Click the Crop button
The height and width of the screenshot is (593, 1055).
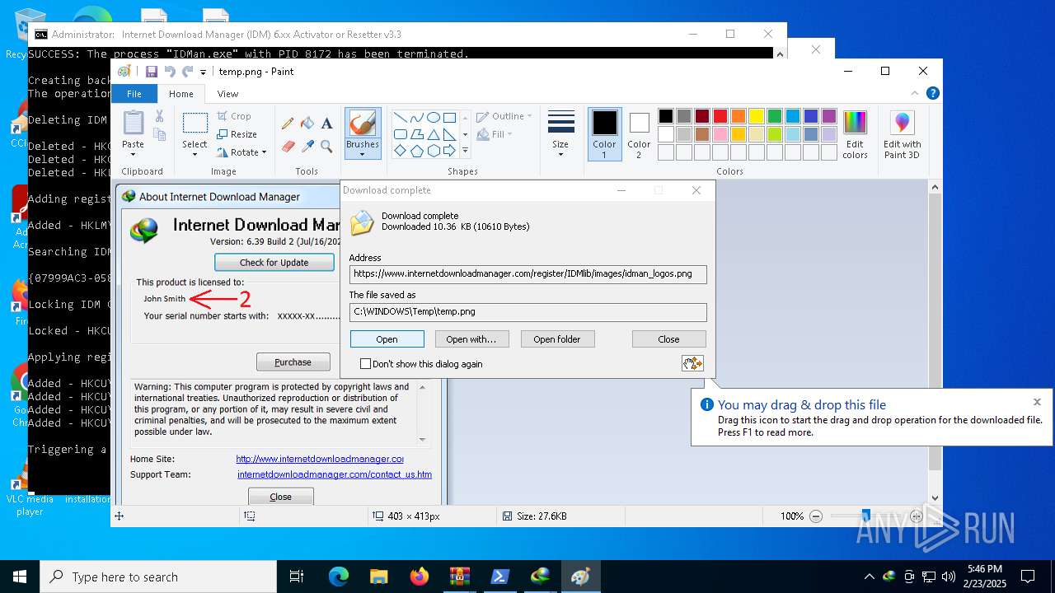[234, 116]
